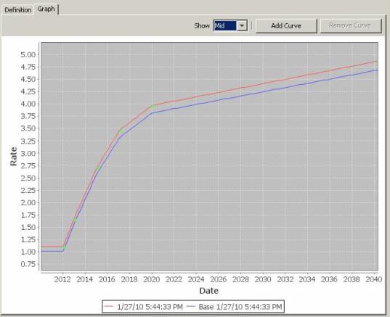Click legend entry Base 1/27/10 5:44:33 PM

[240, 307]
